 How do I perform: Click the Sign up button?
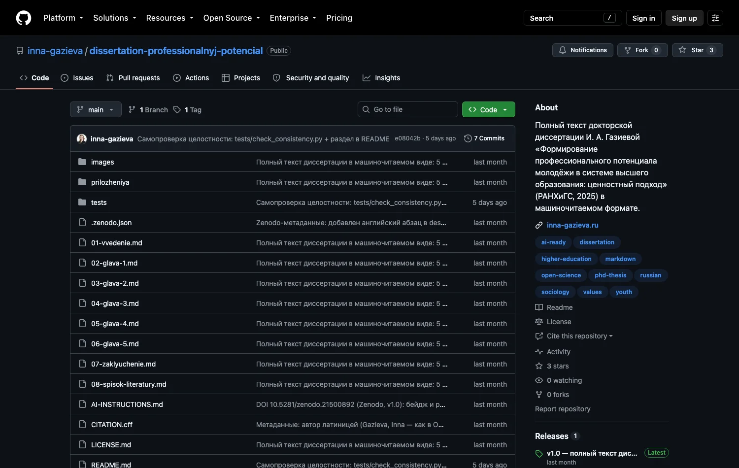click(684, 18)
